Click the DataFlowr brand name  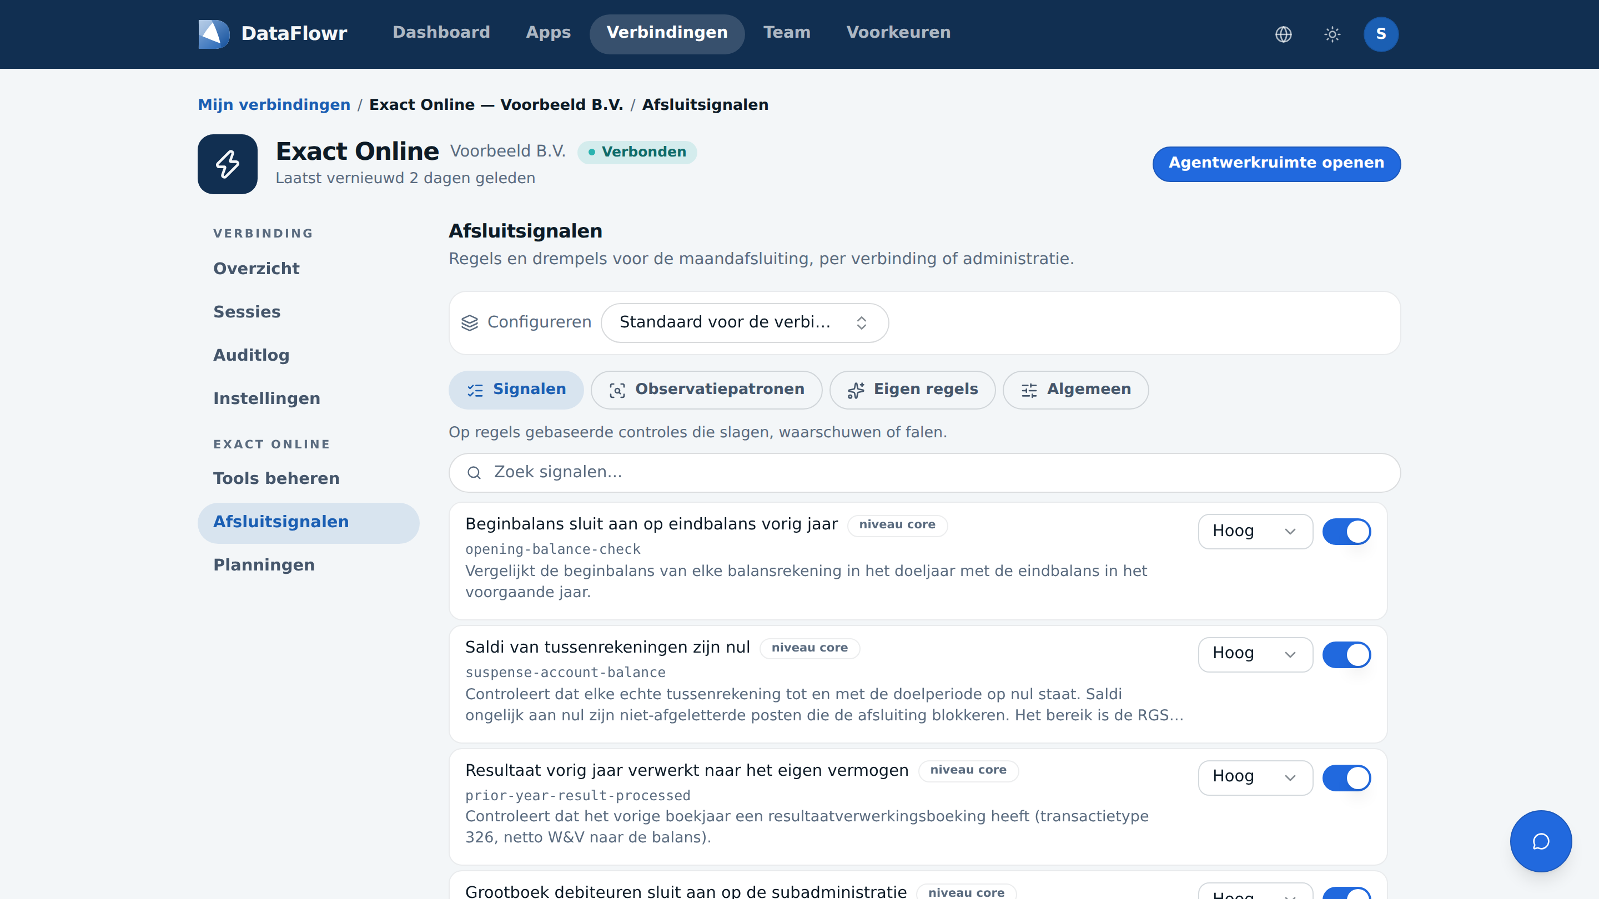[x=294, y=33]
